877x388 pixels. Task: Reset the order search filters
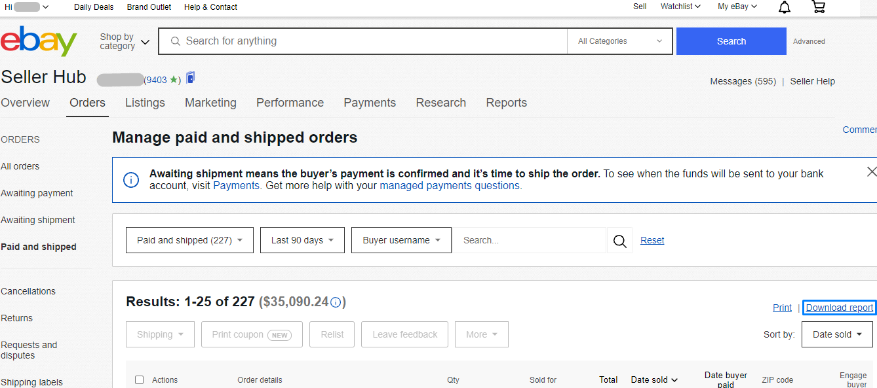click(652, 240)
